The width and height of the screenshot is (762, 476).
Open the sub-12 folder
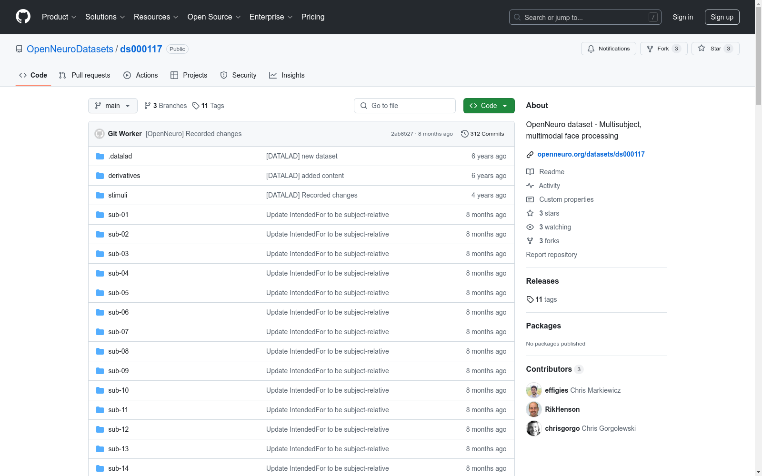pos(119,429)
